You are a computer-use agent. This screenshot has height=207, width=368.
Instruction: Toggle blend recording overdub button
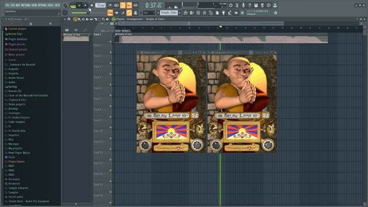[129, 5]
